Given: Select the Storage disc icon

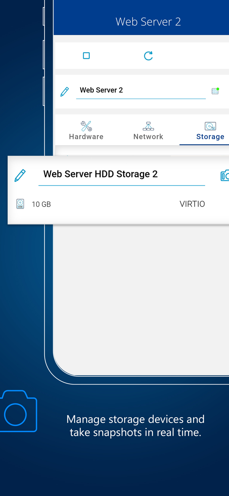Looking at the screenshot, I should tap(210, 126).
